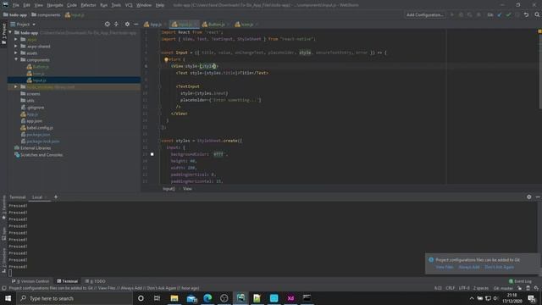Image resolution: width=542 pixels, height=305 pixels.
Task: Click the Git update project arrow icon
Action: pos(500,15)
